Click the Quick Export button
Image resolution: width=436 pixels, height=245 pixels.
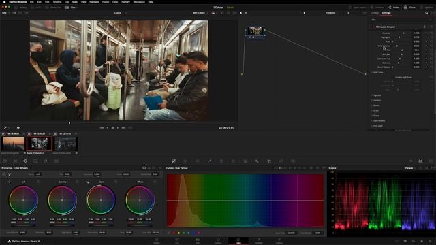pos(357,7)
